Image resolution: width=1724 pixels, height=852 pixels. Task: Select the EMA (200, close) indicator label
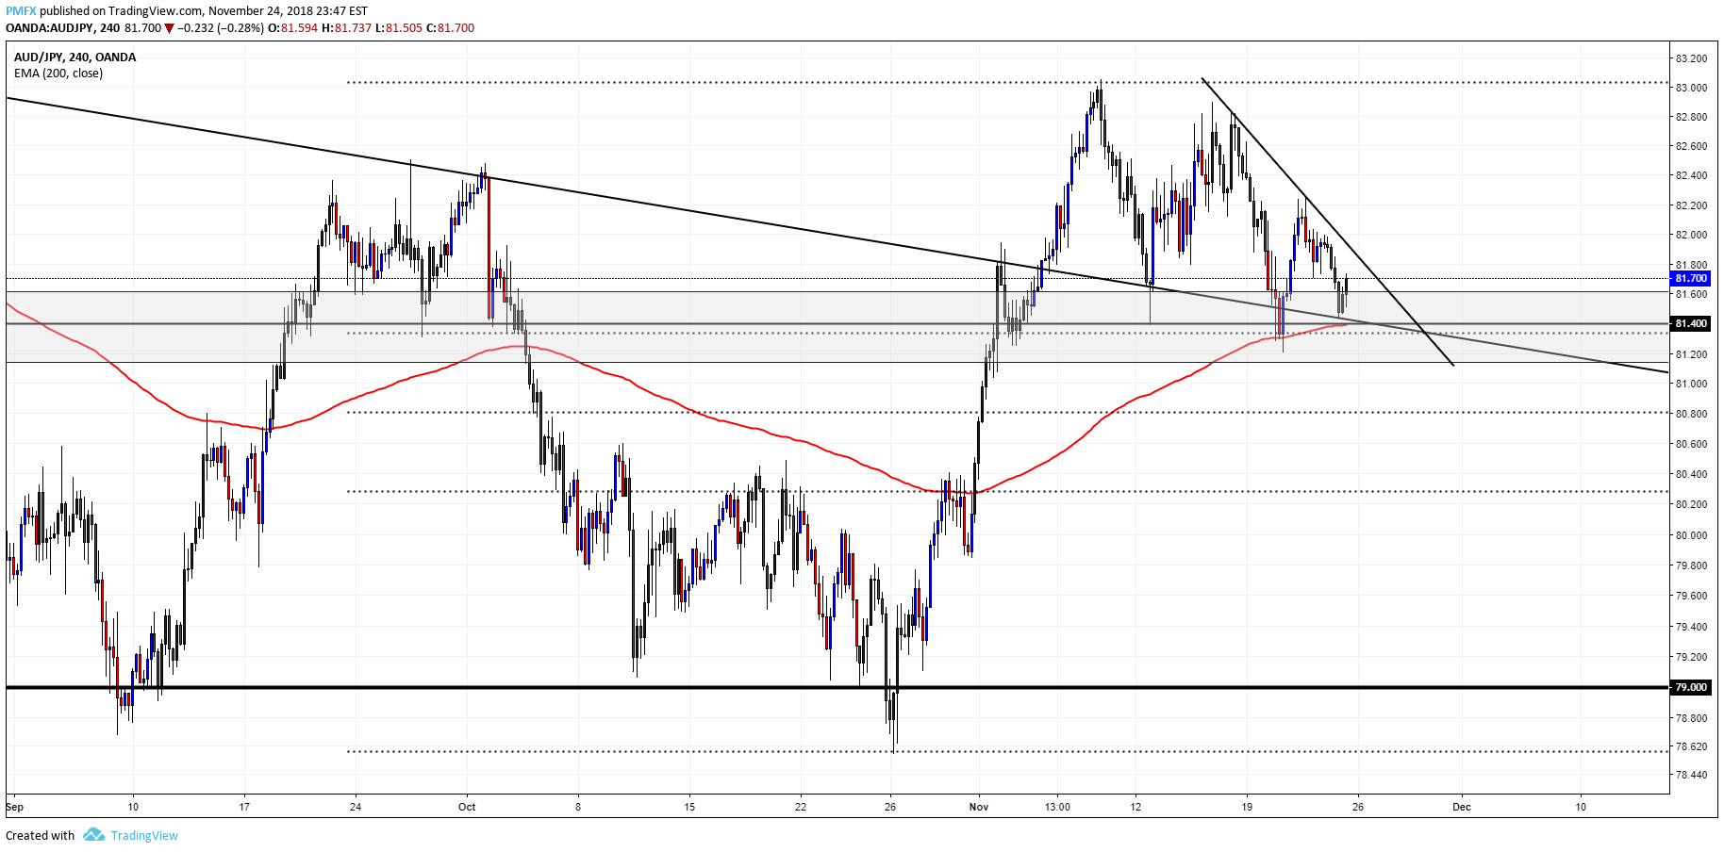(x=58, y=74)
